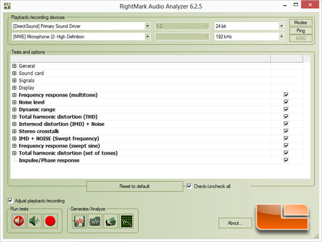This screenshot has height=242, width=322.
Task: Minimize the RightMark Audio Analyzer window
Action: (x=285, y=5)
